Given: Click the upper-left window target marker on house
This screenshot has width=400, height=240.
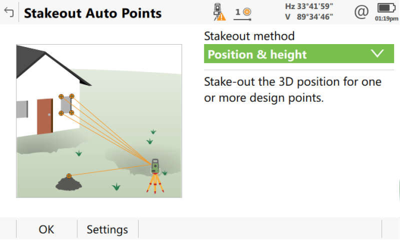Looking at the screenshot, I should pos(61,96).
